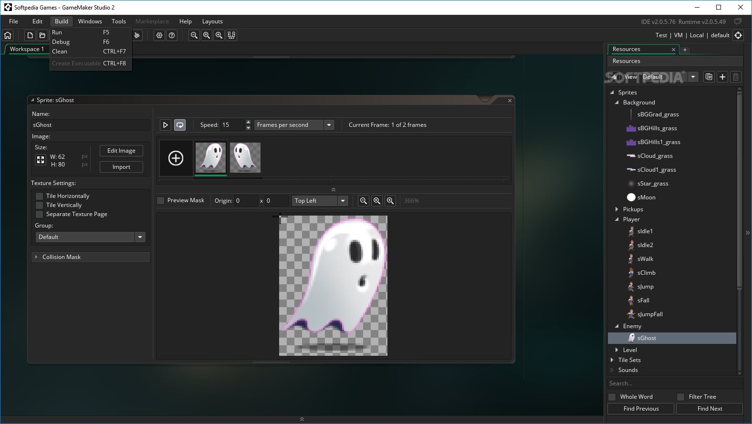The image size is (752, 424).
Task: Zoom in the sprite preview
Action: (390, 201)
